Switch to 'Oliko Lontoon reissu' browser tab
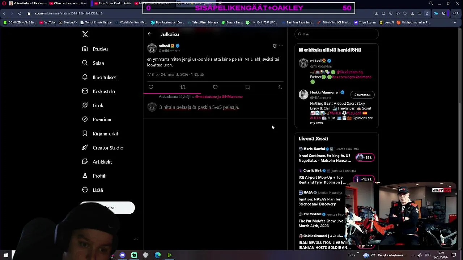The width and height of the screenshot is (463, 260). tap(67, 4)
